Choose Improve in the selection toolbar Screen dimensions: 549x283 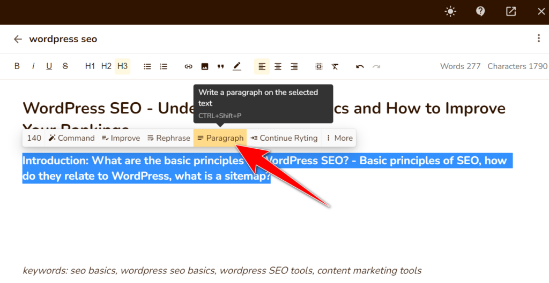click(x=121, y=138)
